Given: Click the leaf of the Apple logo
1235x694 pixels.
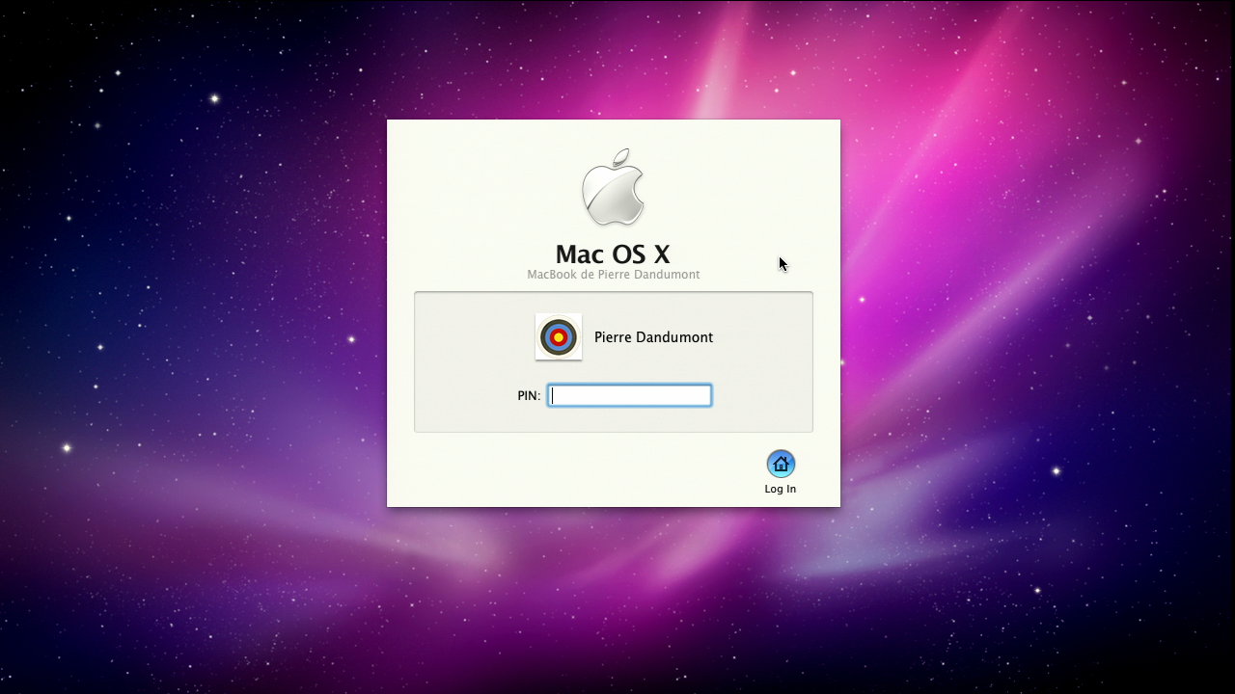Looking at the screenshot, I should [x=621, y=157].
